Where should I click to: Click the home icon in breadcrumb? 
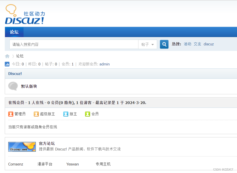coord(7,56)
